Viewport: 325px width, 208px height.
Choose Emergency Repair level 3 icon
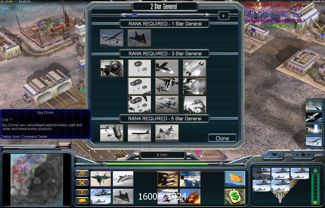pyautogui.click(x=195, y=104)
